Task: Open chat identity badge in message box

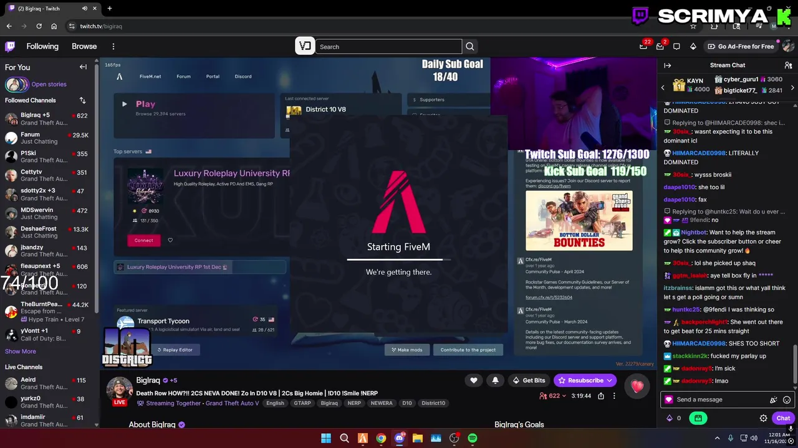Action: click(669, 399)
